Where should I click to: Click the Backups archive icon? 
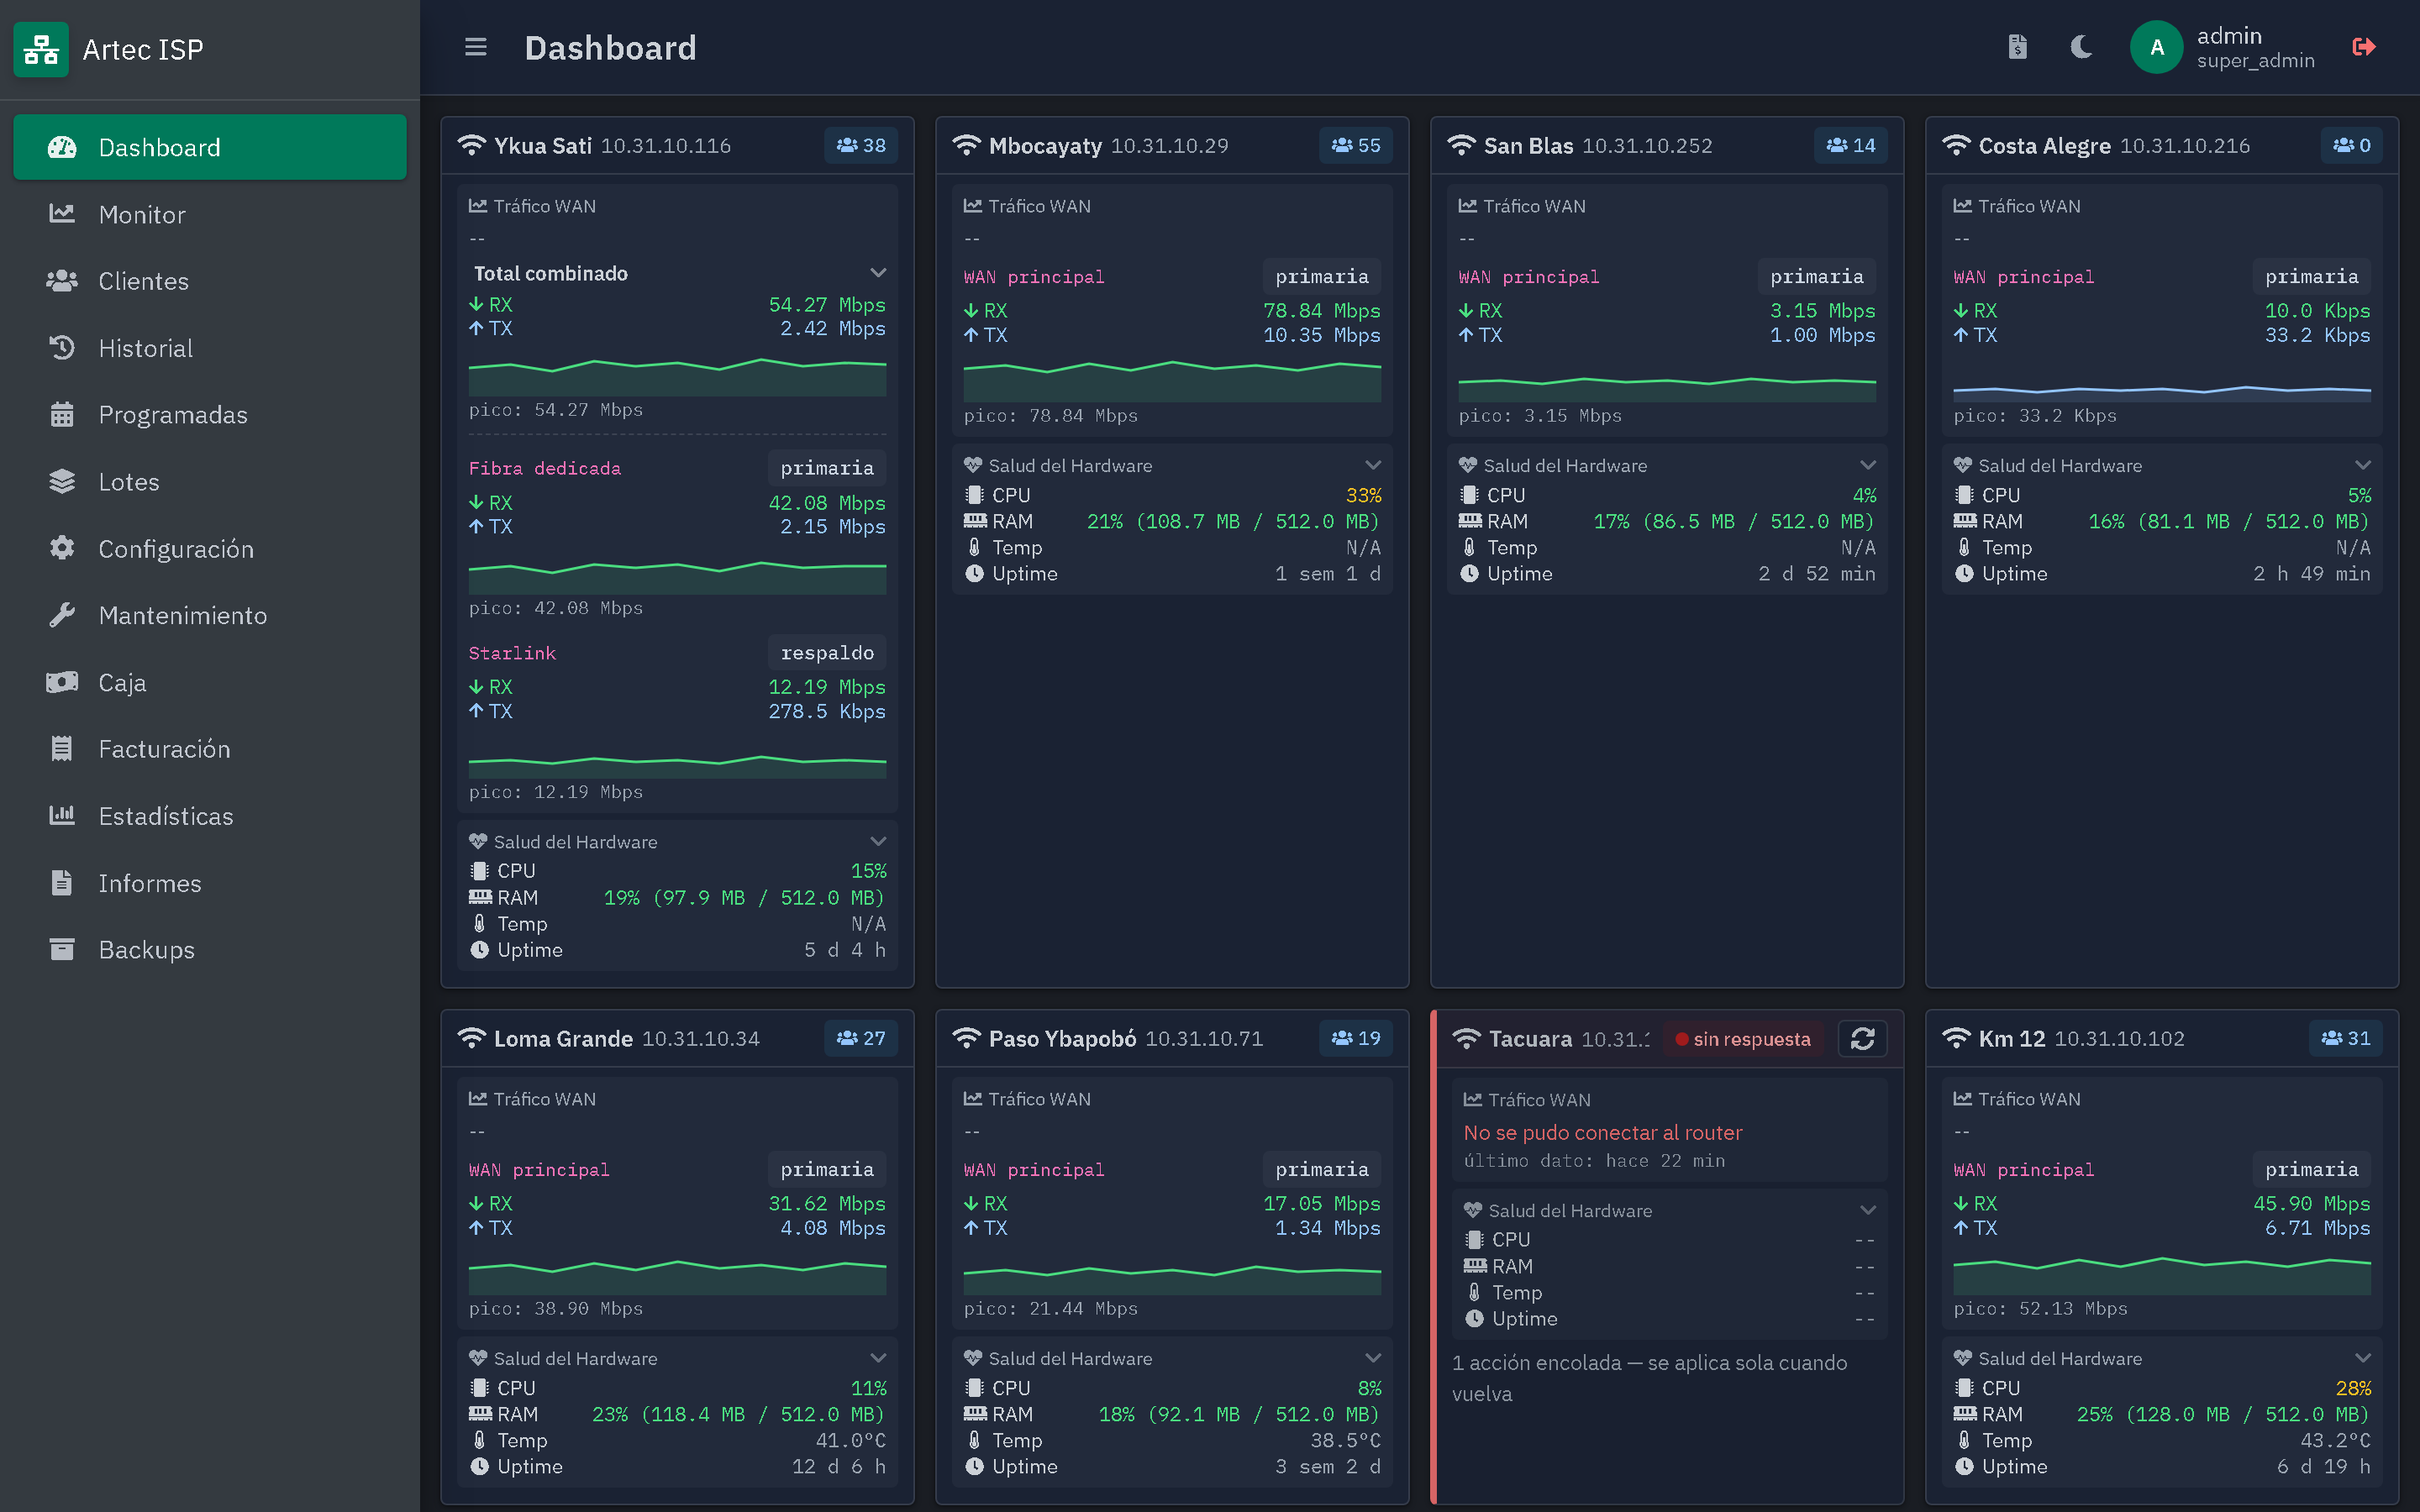[62, 949]
